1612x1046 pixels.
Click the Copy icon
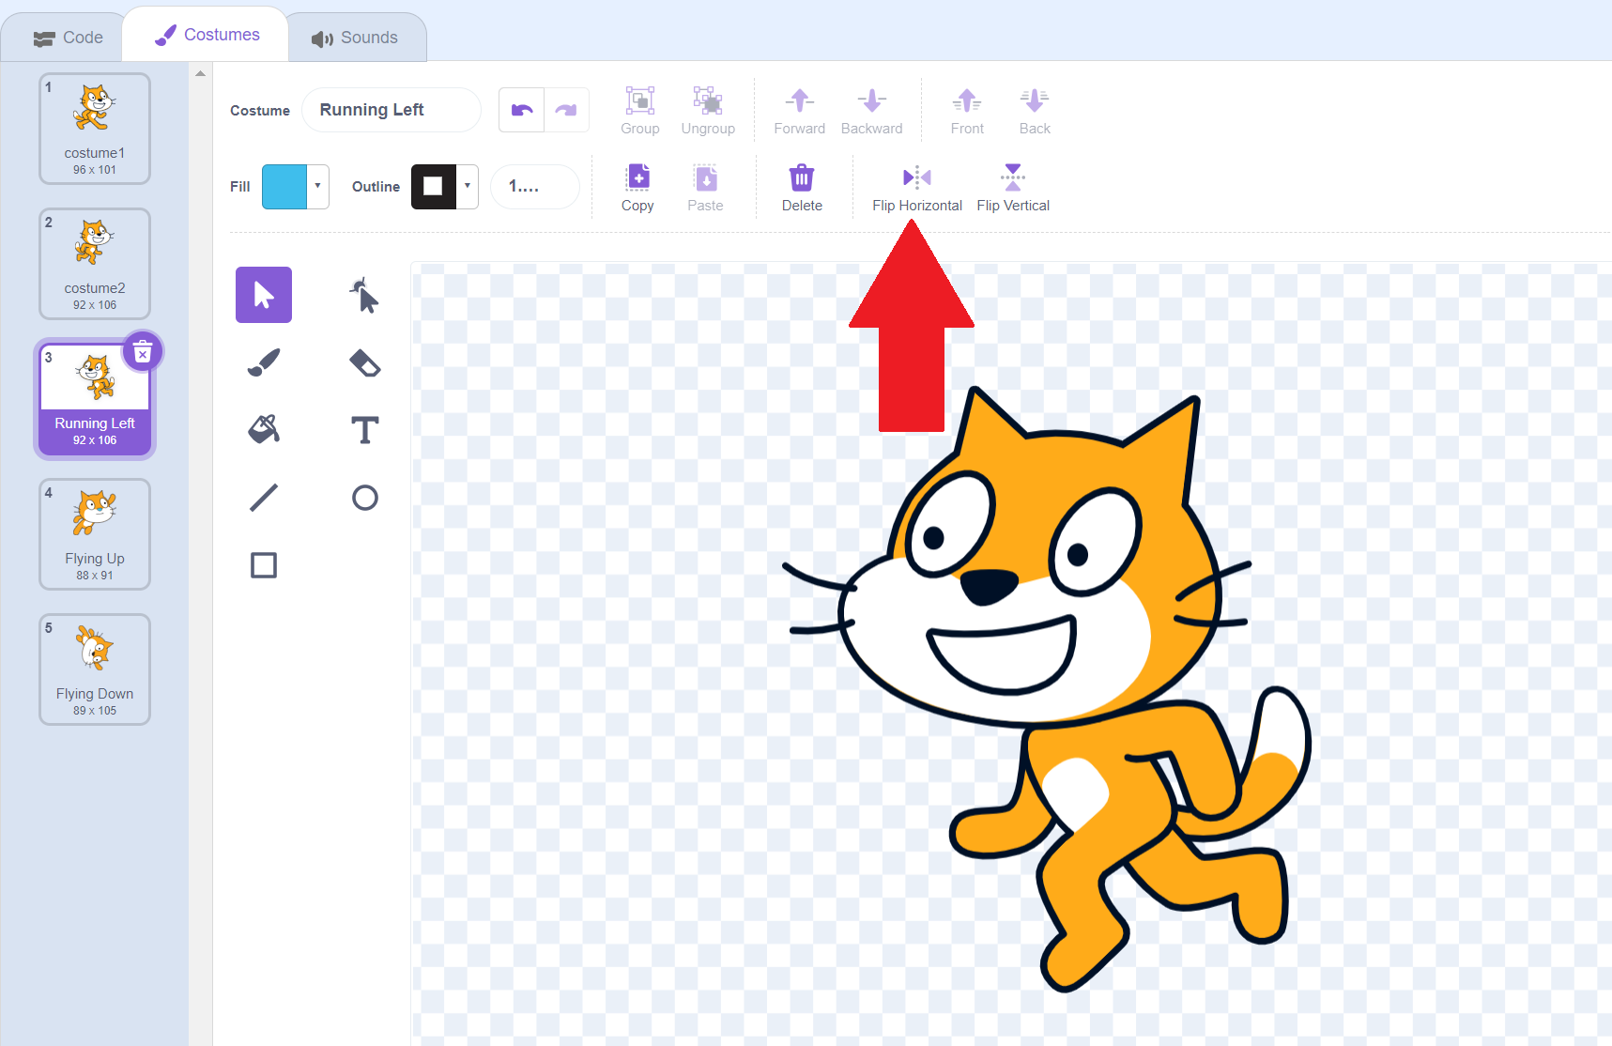point(637,177)
